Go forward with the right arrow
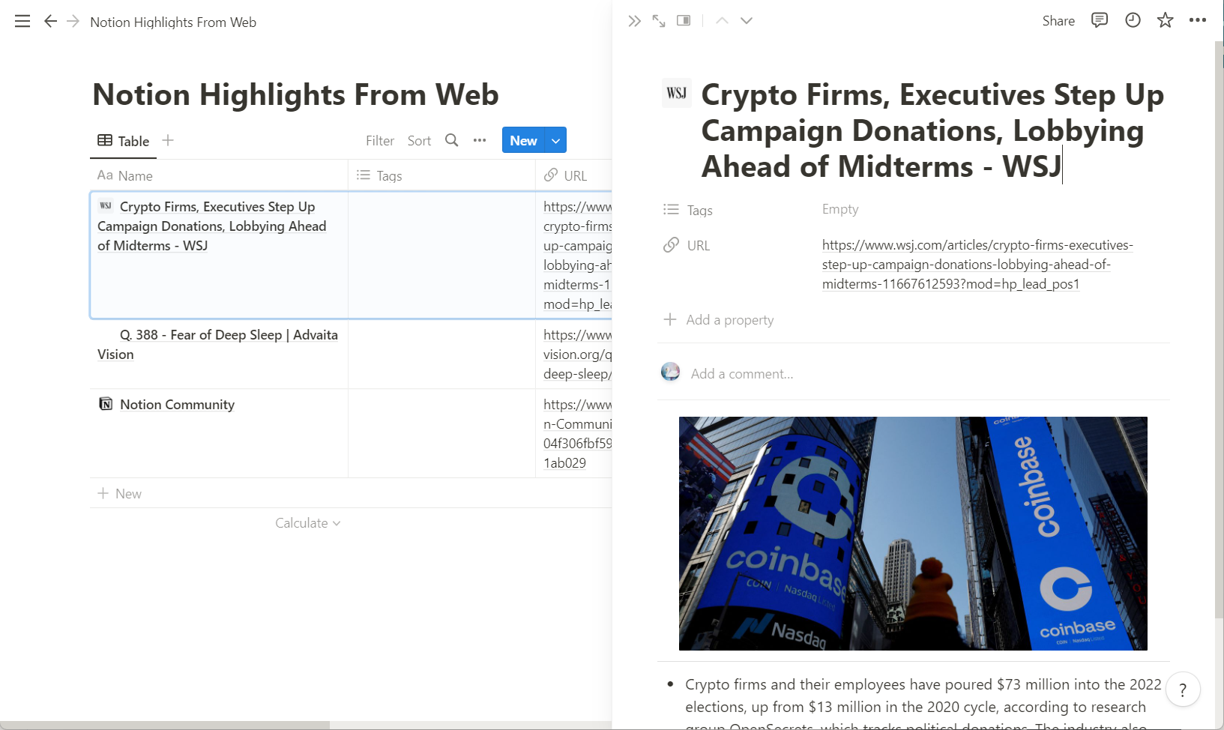1224x730 pixels. (73, 21)
